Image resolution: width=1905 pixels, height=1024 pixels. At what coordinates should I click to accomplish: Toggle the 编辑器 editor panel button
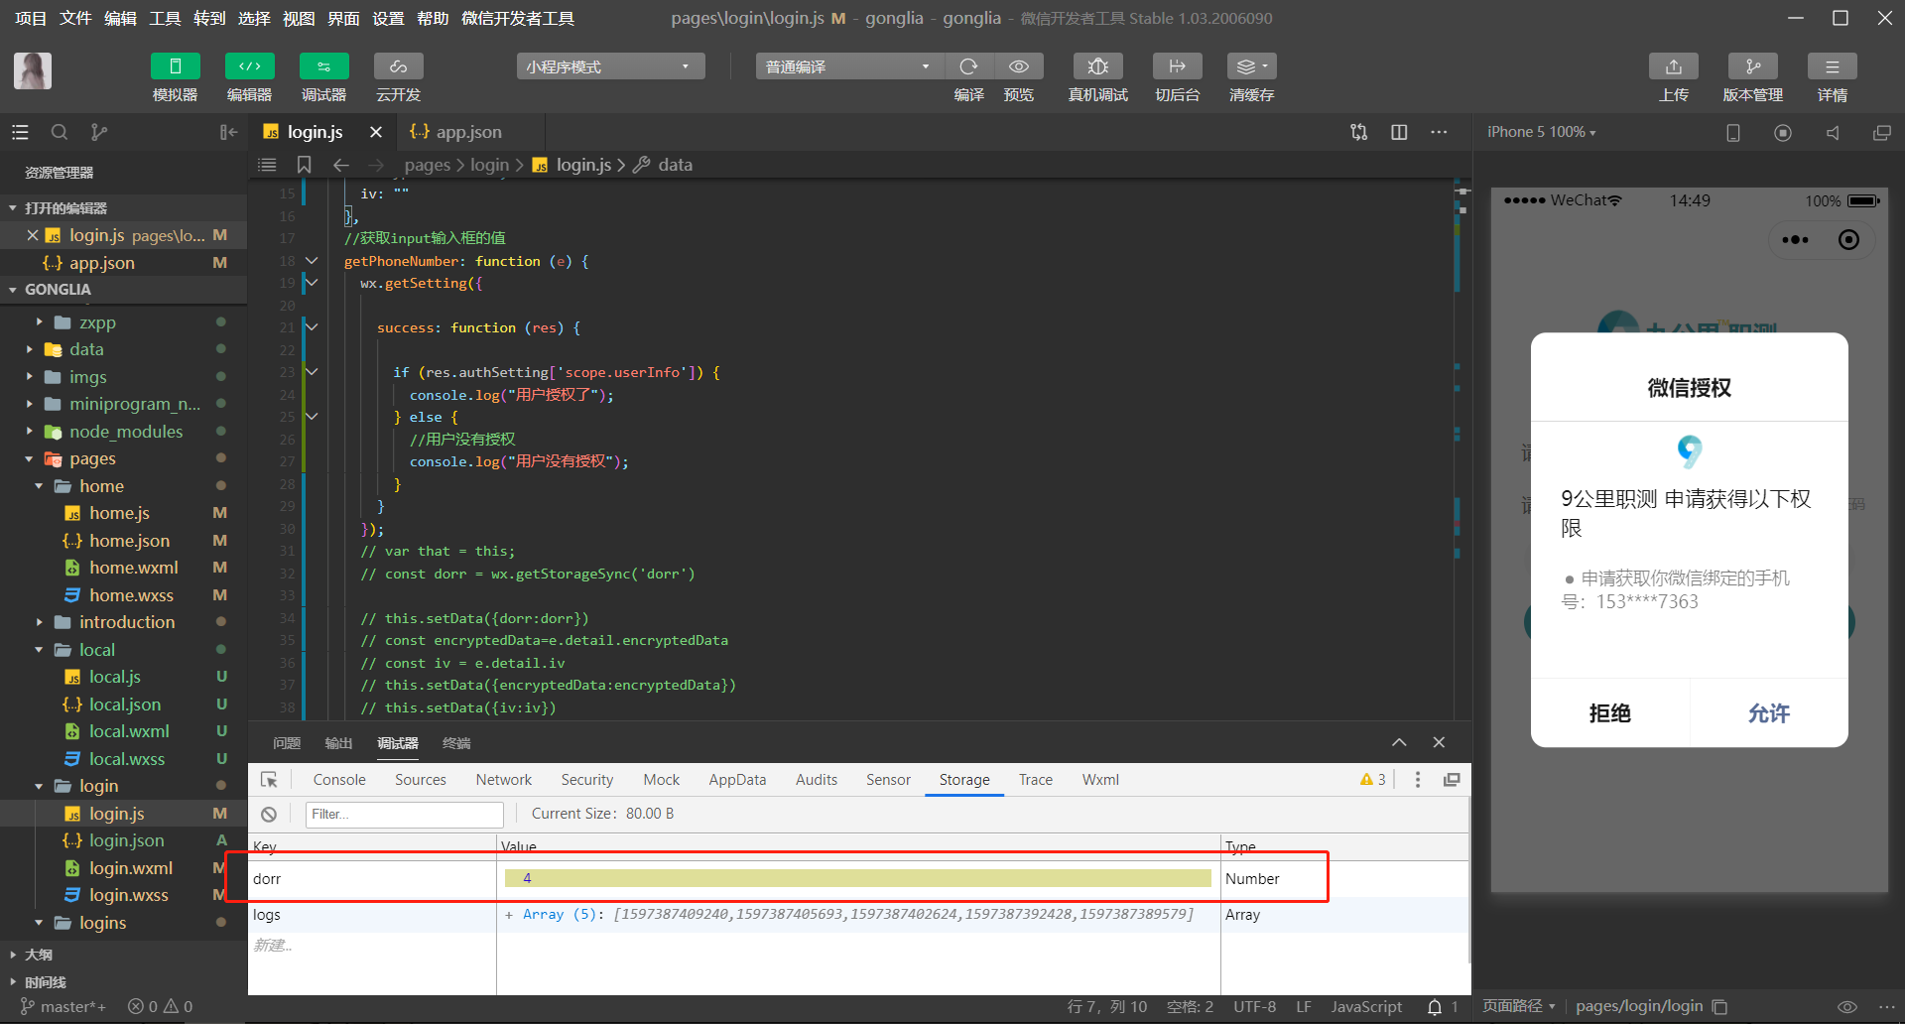click(249, 66)
